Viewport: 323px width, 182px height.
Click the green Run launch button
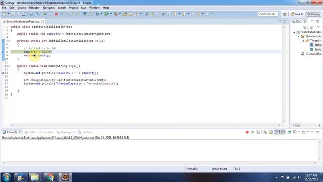(x=106, y=14)
